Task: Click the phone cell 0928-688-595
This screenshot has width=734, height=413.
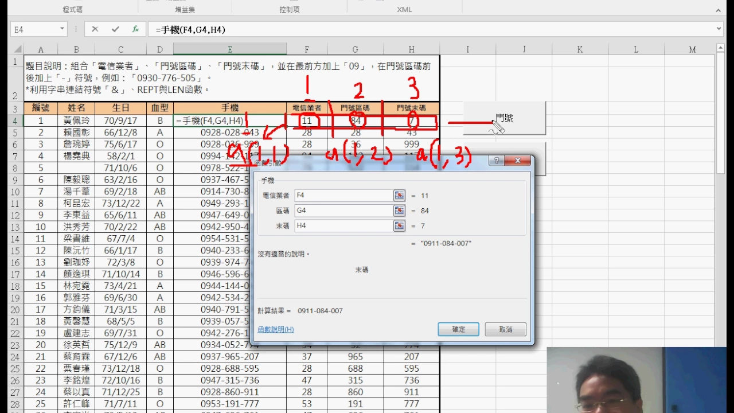Action: 230,369
